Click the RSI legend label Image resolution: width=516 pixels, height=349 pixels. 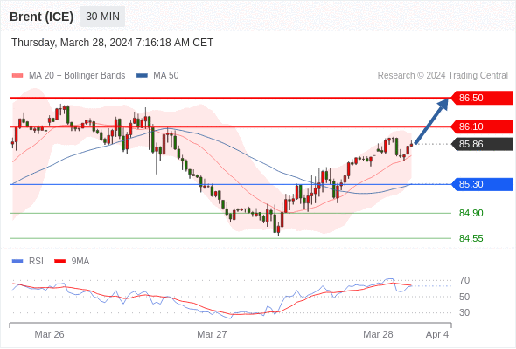36,262
